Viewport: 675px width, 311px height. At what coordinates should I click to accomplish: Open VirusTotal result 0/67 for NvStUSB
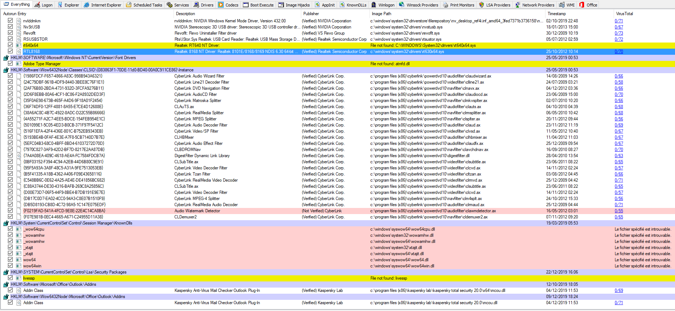click(x=619, y=27)
